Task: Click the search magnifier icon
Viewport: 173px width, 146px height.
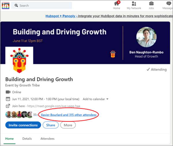Action: [x=16, y=5]
